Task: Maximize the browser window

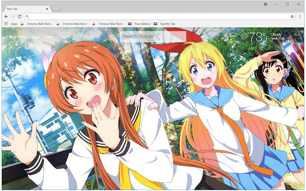Action: [287, 4]
